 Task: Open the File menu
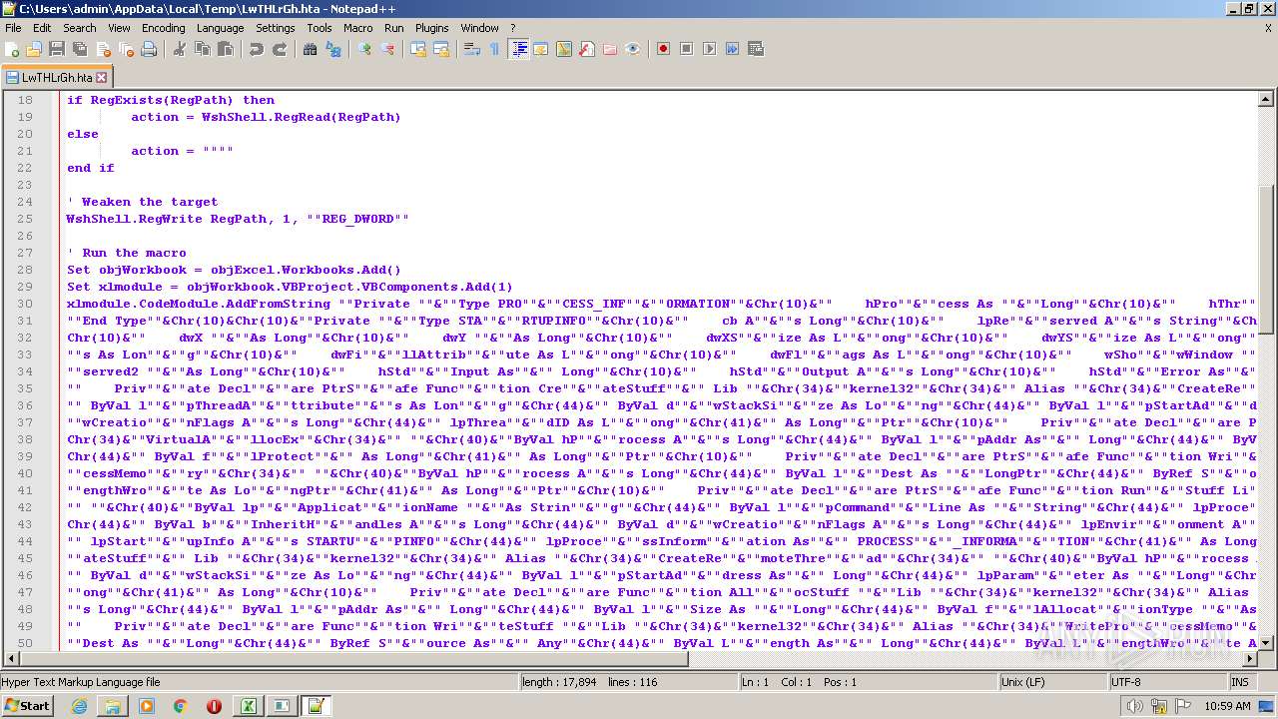[x=13, y=28]
